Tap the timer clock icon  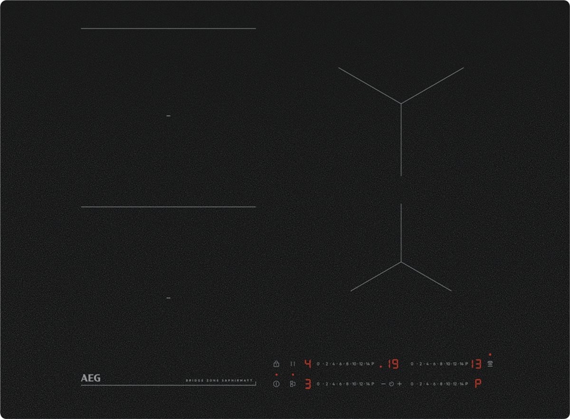point(391,384)
